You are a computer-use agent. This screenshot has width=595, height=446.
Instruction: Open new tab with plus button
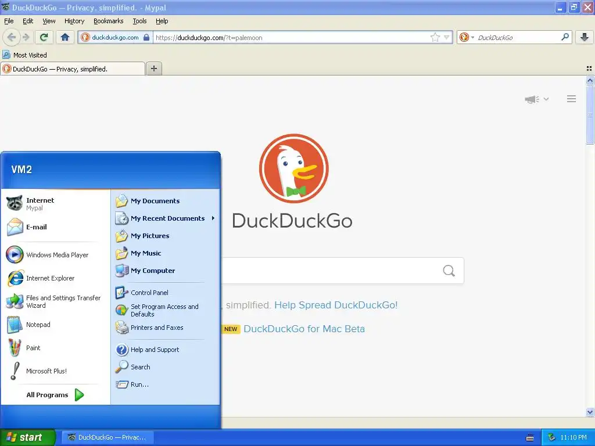coord(153,69)
